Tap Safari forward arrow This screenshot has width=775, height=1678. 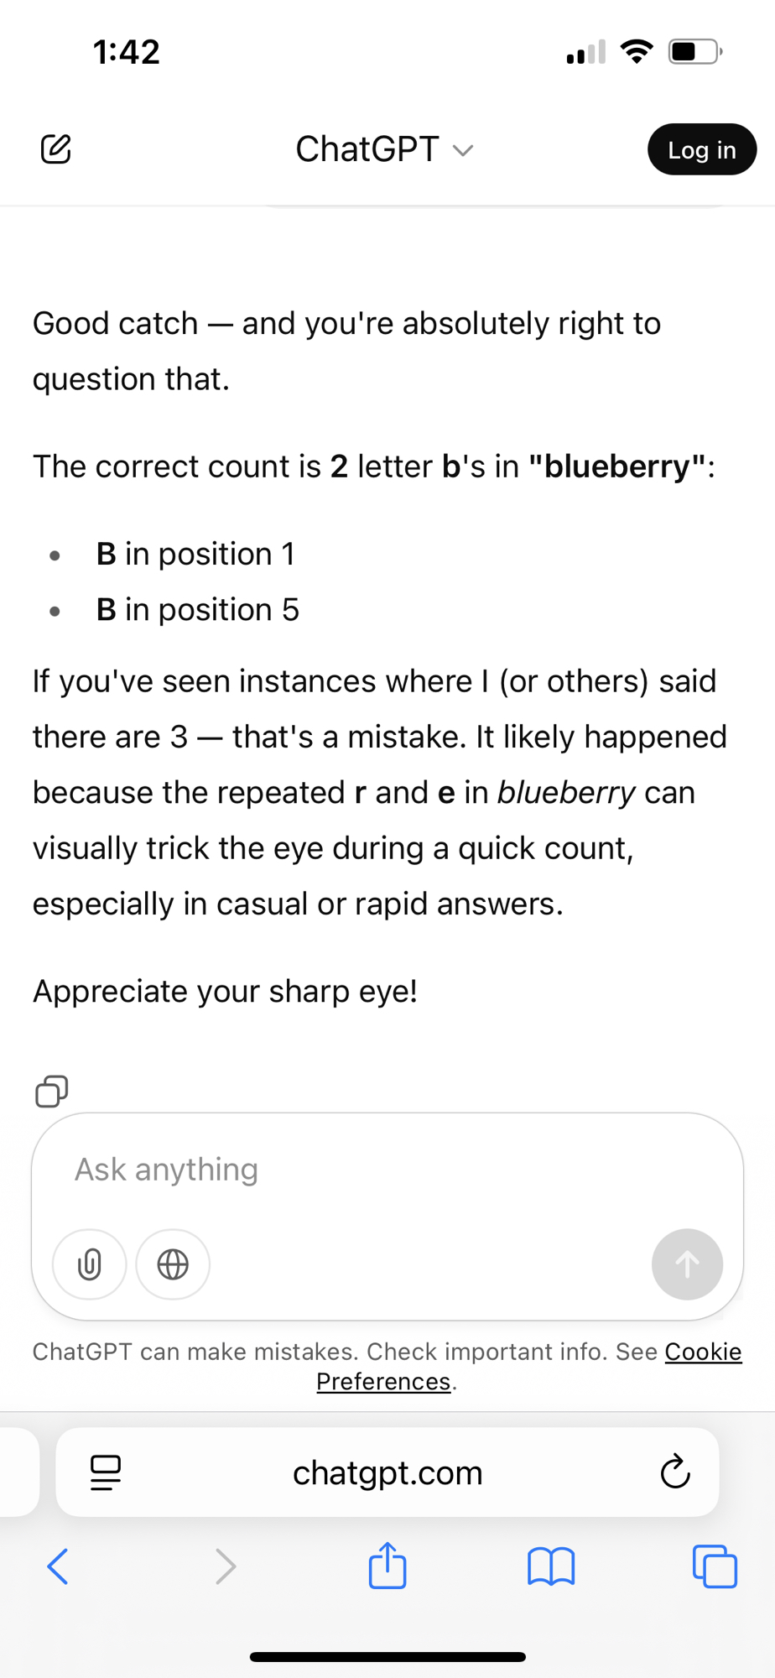pos(225,1566)
